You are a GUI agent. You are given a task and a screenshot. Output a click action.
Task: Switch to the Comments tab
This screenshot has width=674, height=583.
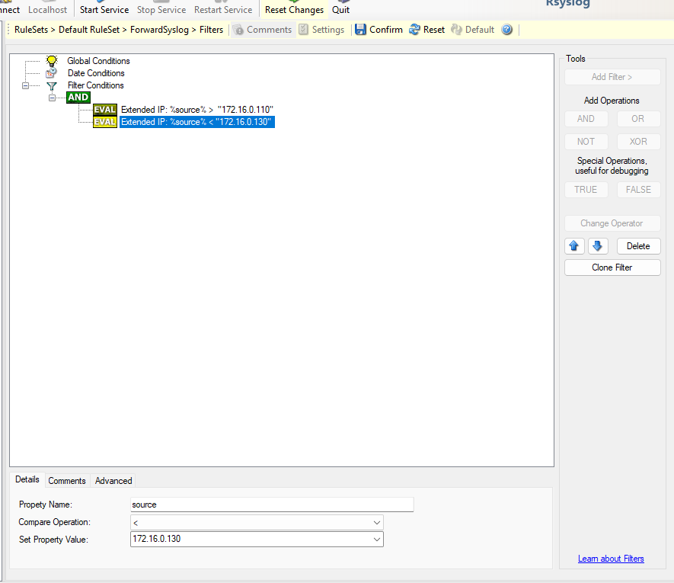pyautogui.click(x=66, y=481)
